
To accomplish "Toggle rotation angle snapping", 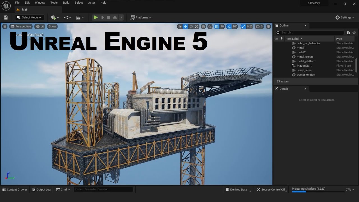I will tap(229, 27).
